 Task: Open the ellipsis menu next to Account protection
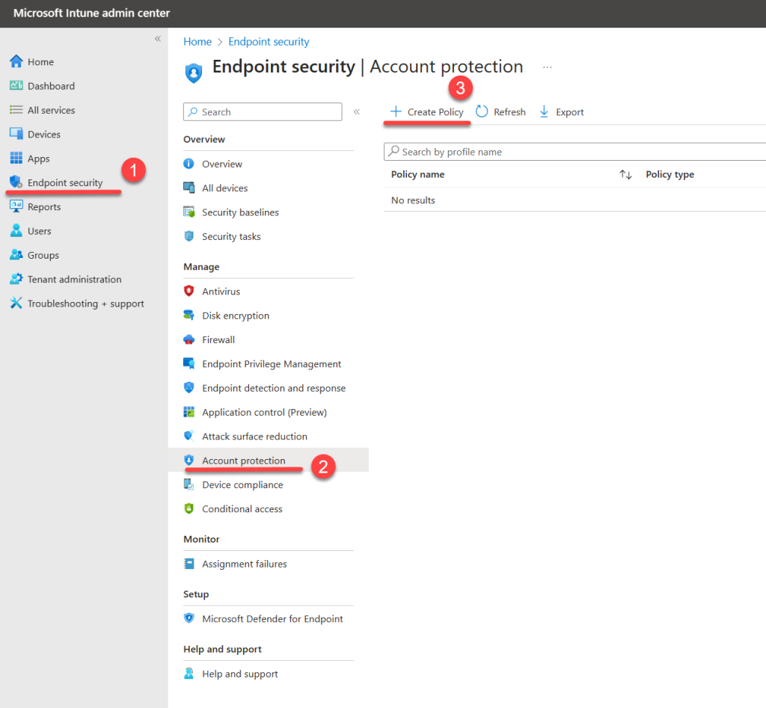tap(547, 67)
